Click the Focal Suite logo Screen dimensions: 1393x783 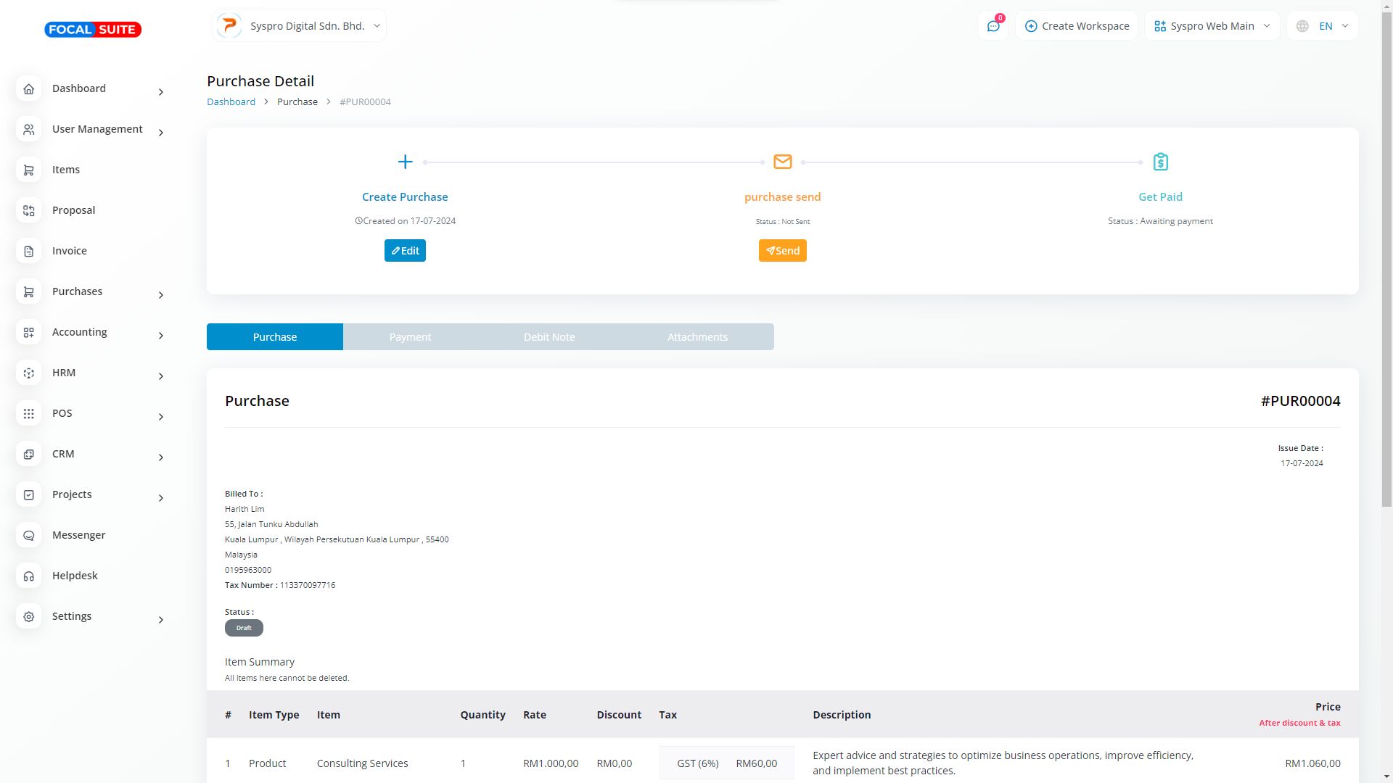(93, 30)
